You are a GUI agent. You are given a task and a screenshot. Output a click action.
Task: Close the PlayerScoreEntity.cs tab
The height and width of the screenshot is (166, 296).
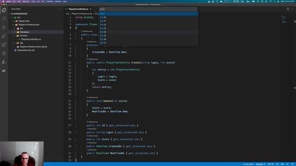tap(91, 9)
